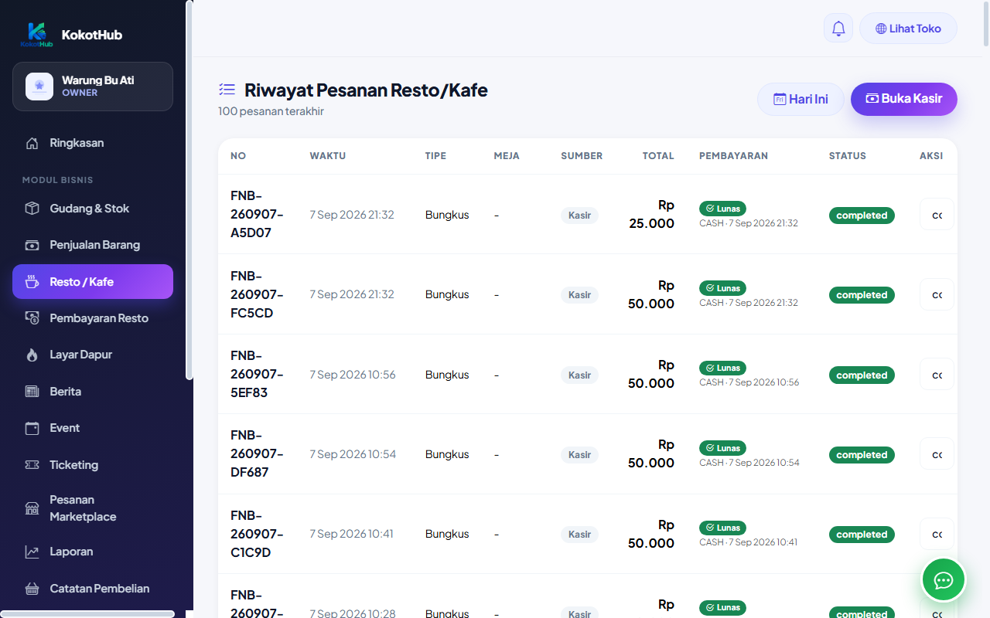990x618 pixels.
Task: Click the Berita newspaper icon
Action: point(32,392)
